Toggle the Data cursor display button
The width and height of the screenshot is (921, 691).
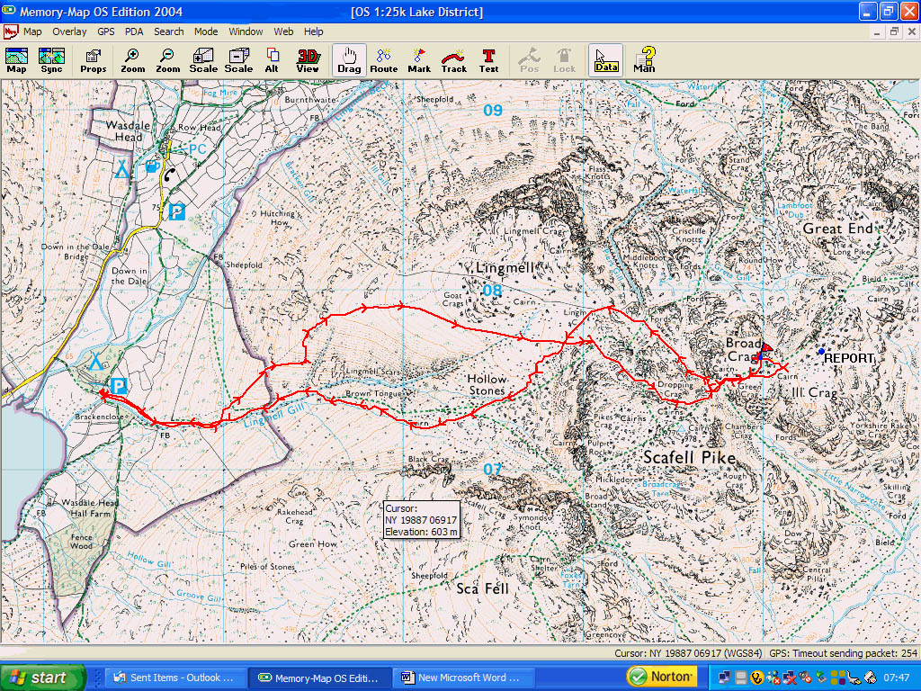(606, 60)
